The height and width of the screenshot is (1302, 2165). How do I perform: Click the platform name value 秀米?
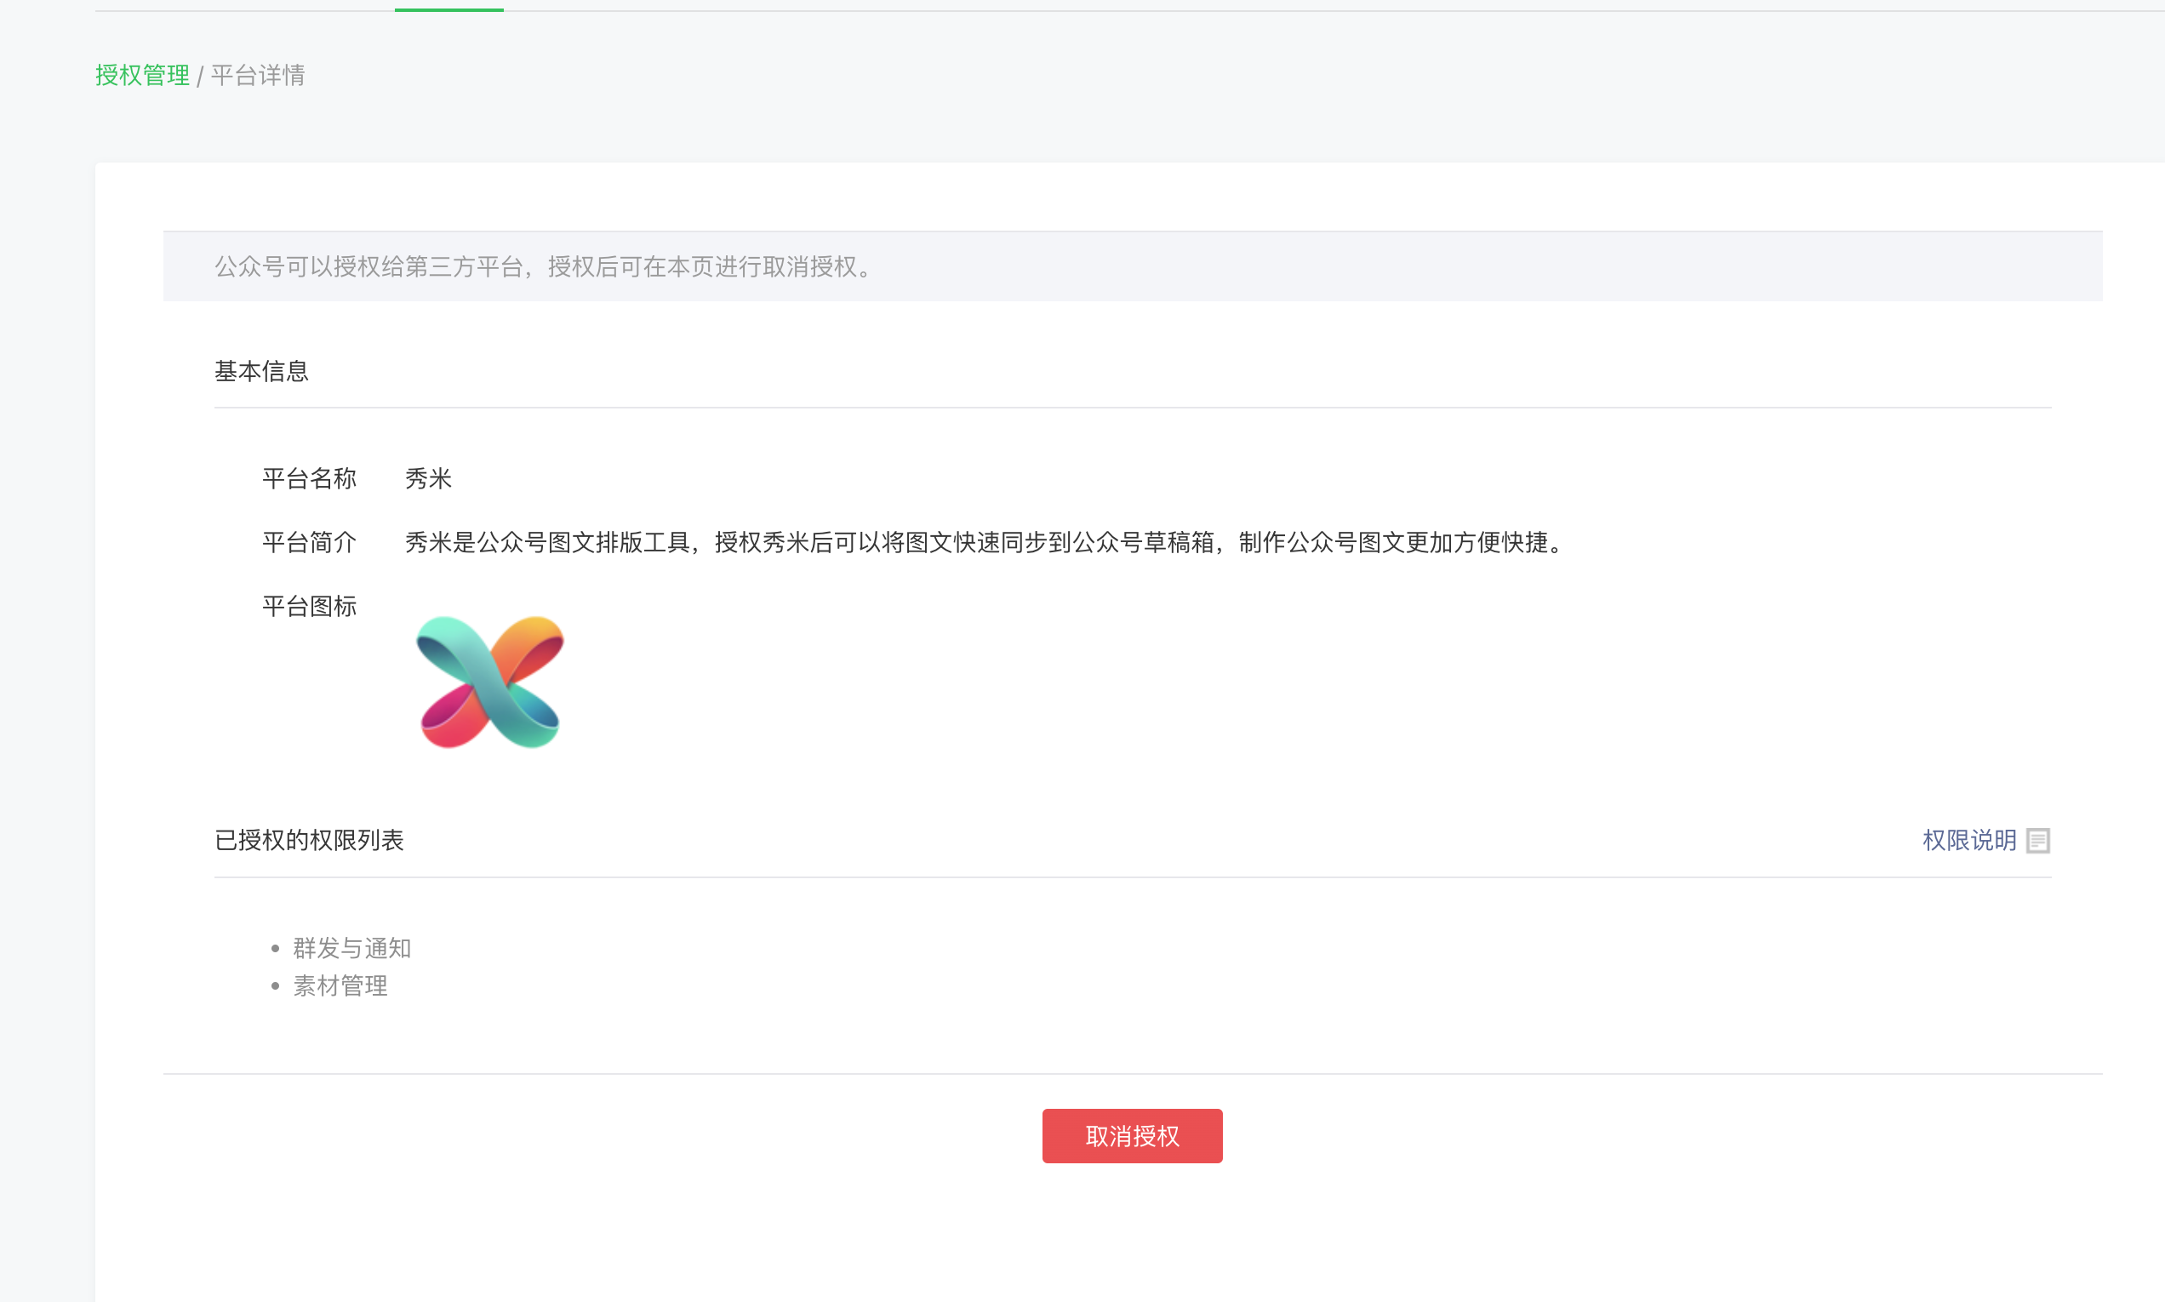(428, 478)
